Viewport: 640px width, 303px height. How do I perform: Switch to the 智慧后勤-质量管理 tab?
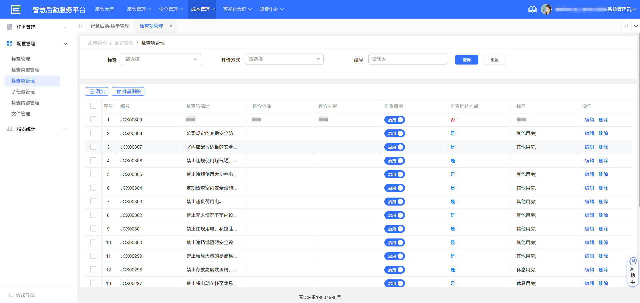[x=110, y=26]
